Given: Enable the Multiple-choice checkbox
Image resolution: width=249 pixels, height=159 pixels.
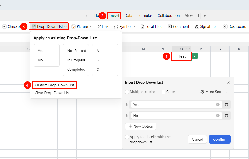Looking at the screenshot, I should (x=127, y=92).
